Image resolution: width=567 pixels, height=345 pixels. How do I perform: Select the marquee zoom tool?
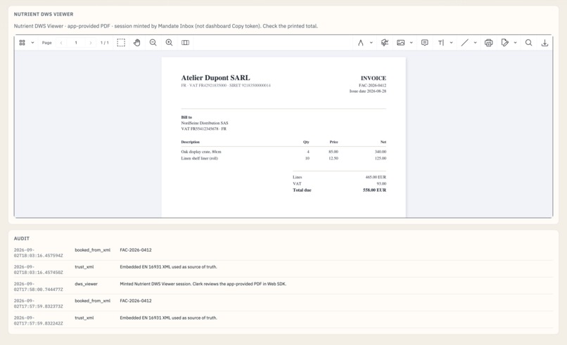pyautogui.click(x=121, y=43)
